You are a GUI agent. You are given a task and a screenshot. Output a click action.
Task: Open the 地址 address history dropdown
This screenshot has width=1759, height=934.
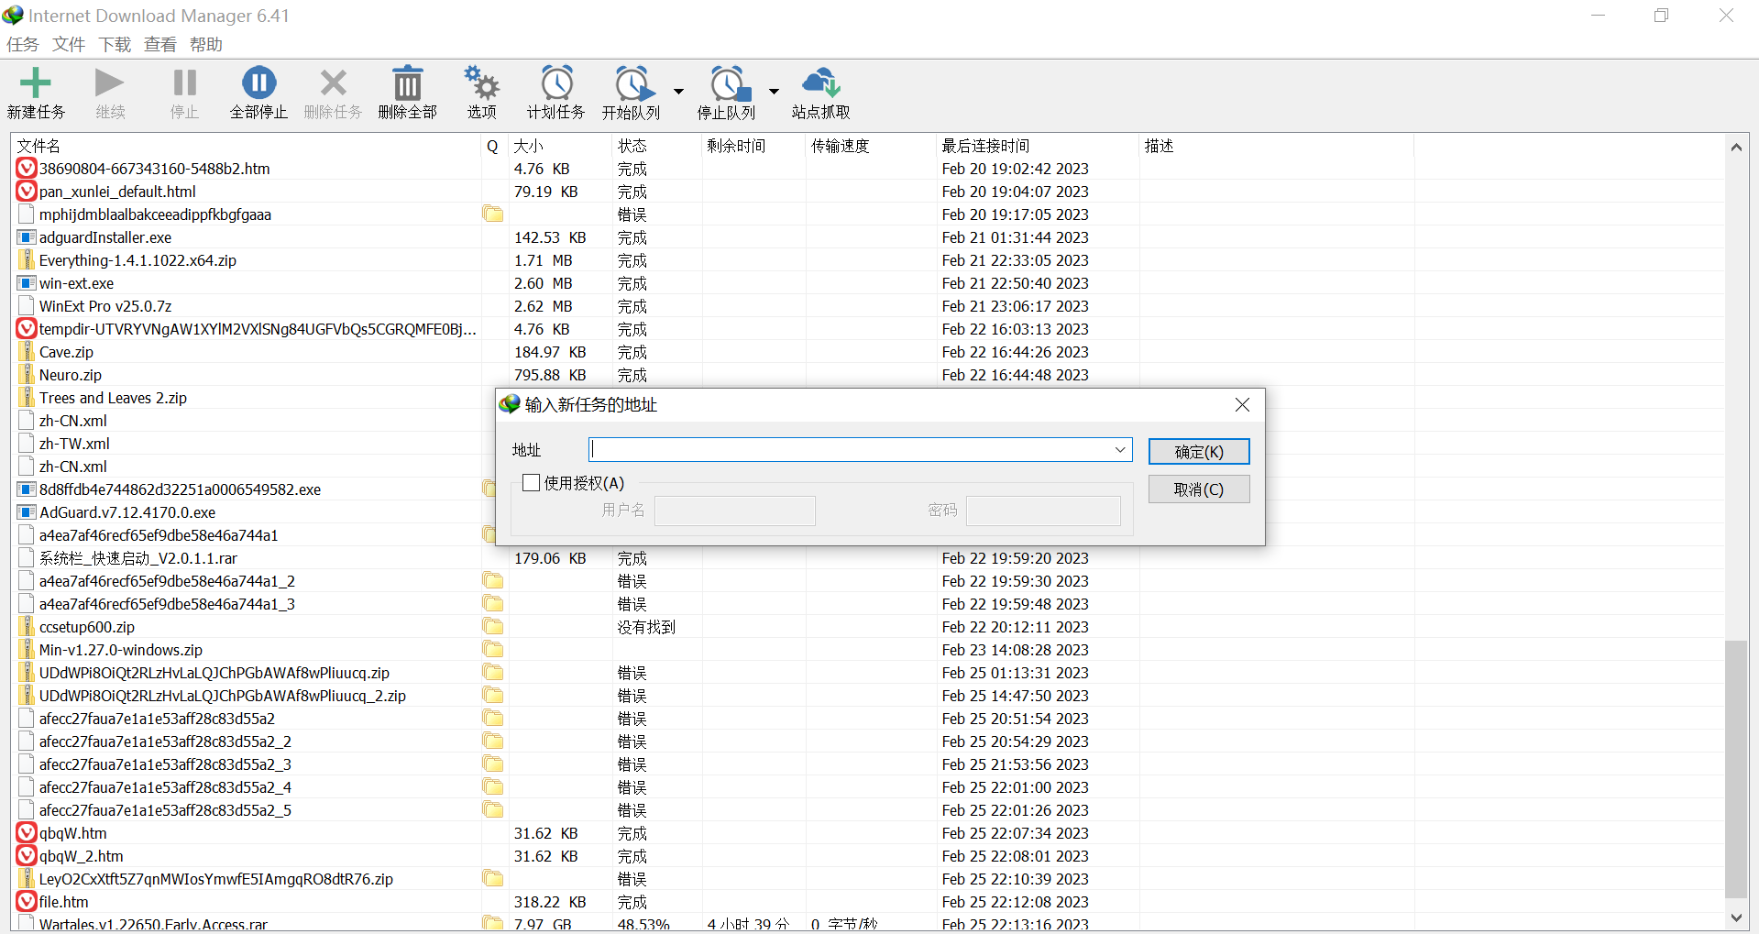[1118, 449]
